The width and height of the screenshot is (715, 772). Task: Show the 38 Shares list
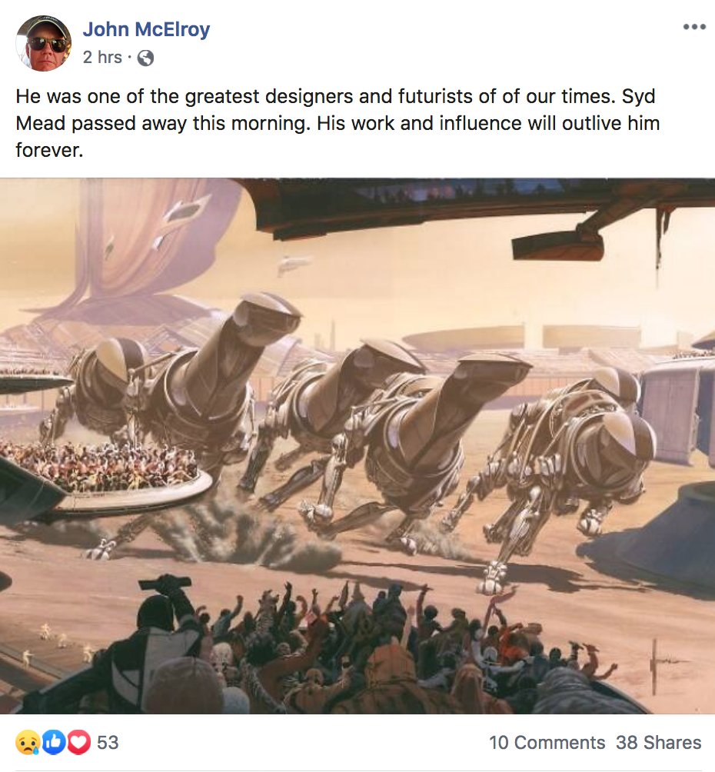tap(658, 743)
